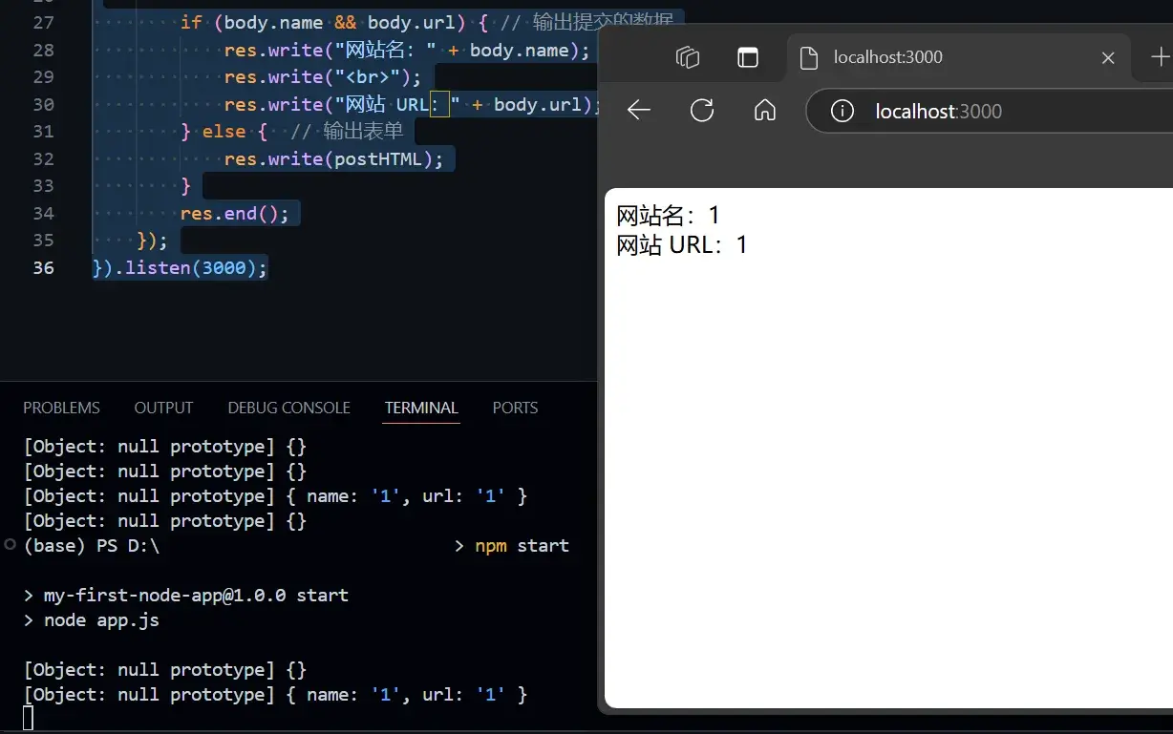
Task: Close the localhost:3000 tab
Action: tap(1108, 58)
